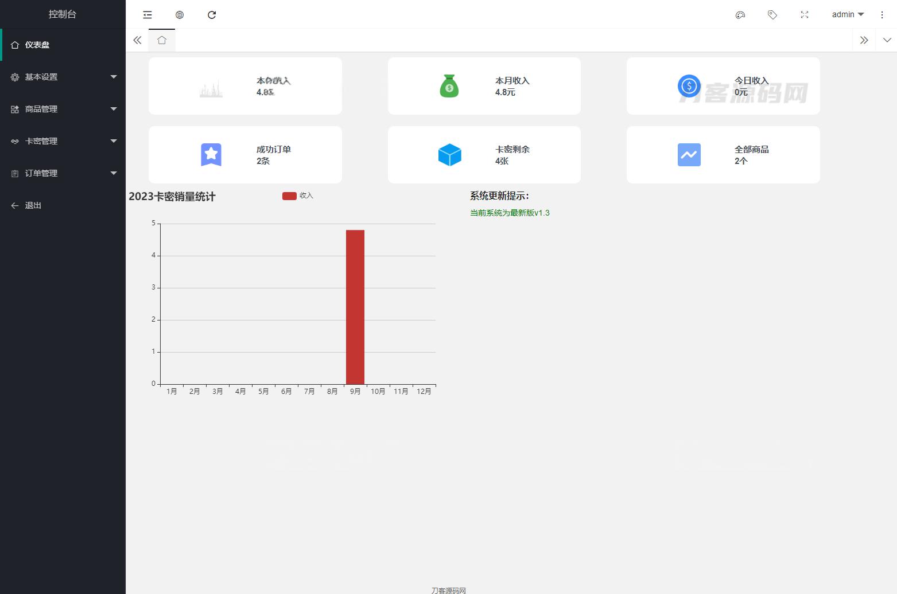This screenshot has height=594, width=897.
Task: Click the 卡密剩余 label
Action: pyautogui.click(x=512, y=150)
